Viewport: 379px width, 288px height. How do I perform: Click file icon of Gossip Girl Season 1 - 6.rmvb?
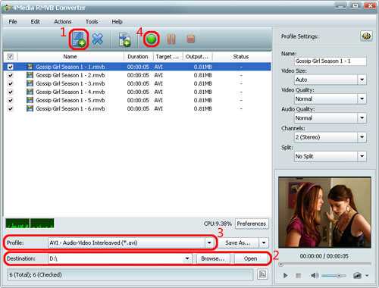click(x=30, y=108)
